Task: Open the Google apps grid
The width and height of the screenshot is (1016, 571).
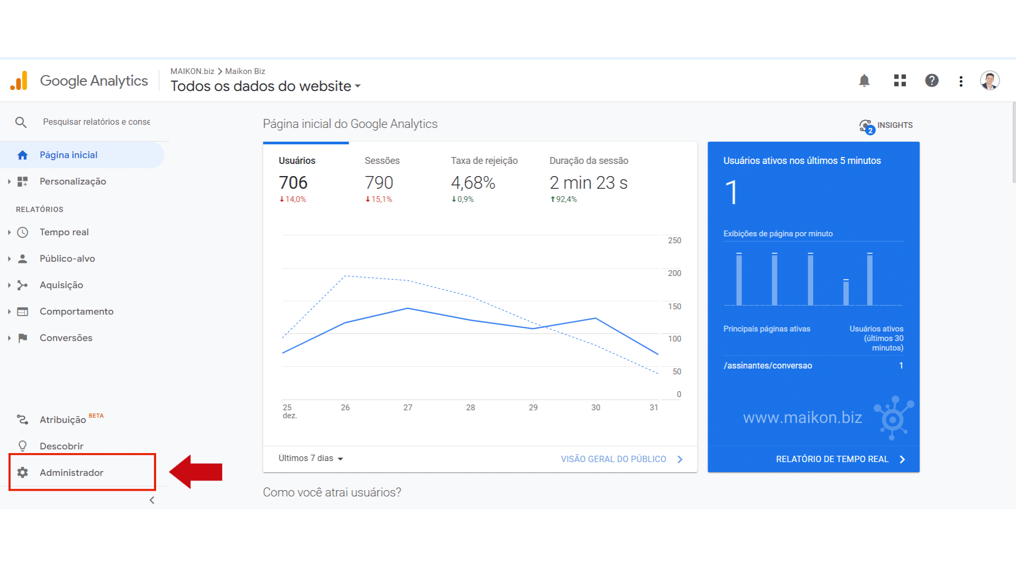Action: (900, 80)
